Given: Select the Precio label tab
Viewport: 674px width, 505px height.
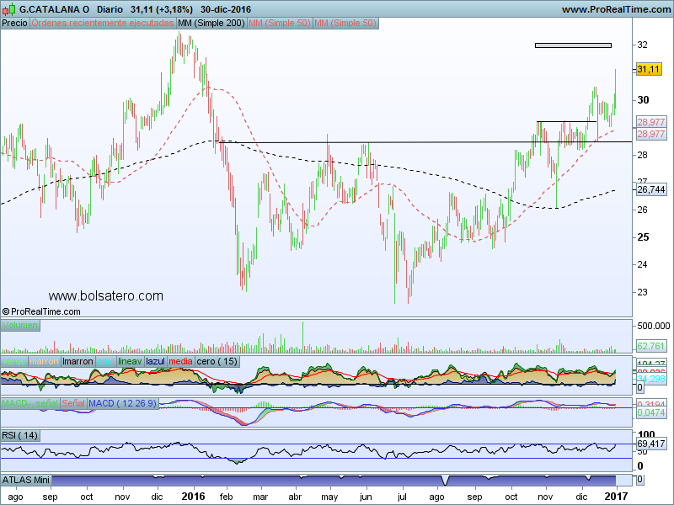Looking at the screenshot, I should (x=14, y=24).
